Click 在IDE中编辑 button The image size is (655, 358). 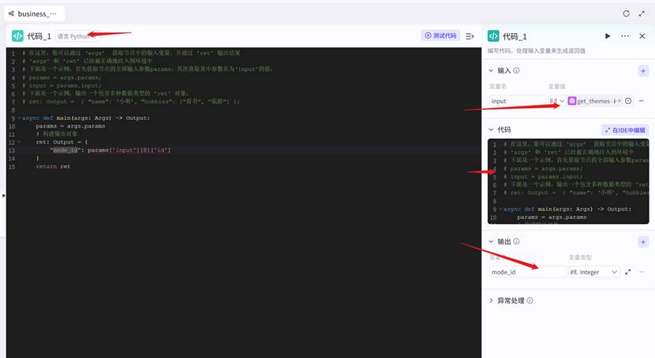pos(625,130)
